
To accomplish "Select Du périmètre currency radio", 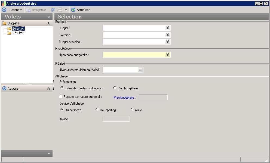I will tap(62, 109).
